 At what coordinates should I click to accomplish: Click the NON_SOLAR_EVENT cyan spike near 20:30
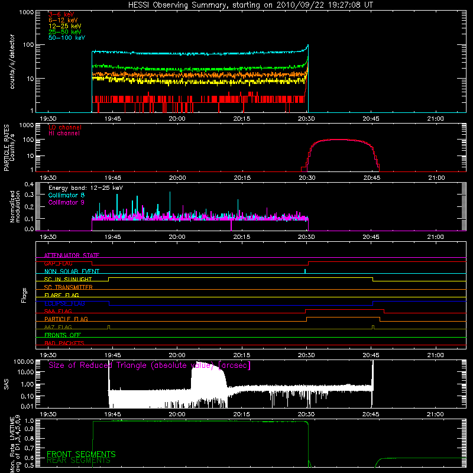point(305,271)
